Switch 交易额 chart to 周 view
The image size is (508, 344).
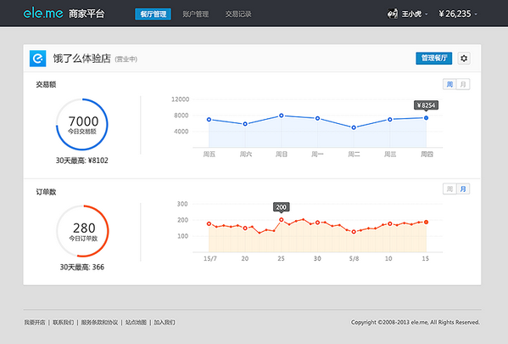pos(449,84)
